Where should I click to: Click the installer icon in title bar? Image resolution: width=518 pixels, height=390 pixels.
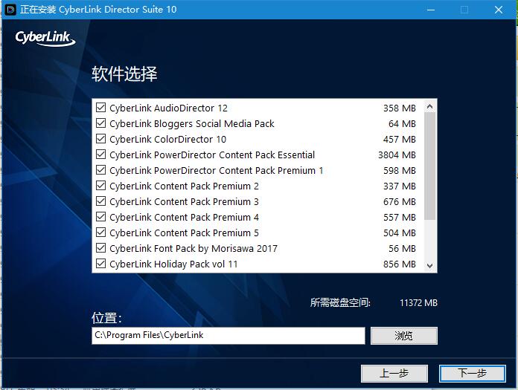click(x=10, y=10)
